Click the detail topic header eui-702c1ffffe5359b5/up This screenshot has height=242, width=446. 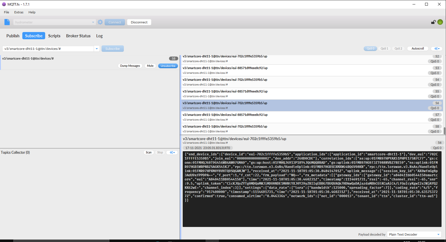tap(234, 139)
